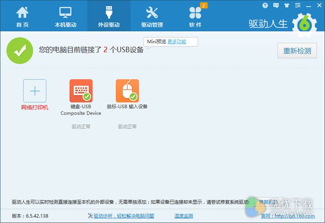325x223 pixels.
Task: Select the 鼠标-USB mouse device icon
Action: (x=127, y=91)
